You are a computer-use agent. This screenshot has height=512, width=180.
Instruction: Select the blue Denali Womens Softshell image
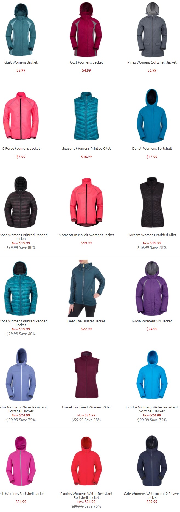point(152,116)
